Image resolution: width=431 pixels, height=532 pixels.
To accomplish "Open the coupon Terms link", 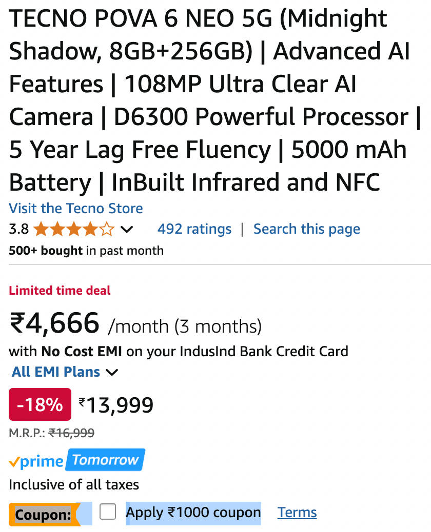I will point(297,513).
